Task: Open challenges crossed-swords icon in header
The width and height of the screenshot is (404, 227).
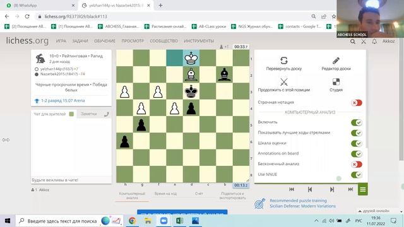Action: pos(364,41)
